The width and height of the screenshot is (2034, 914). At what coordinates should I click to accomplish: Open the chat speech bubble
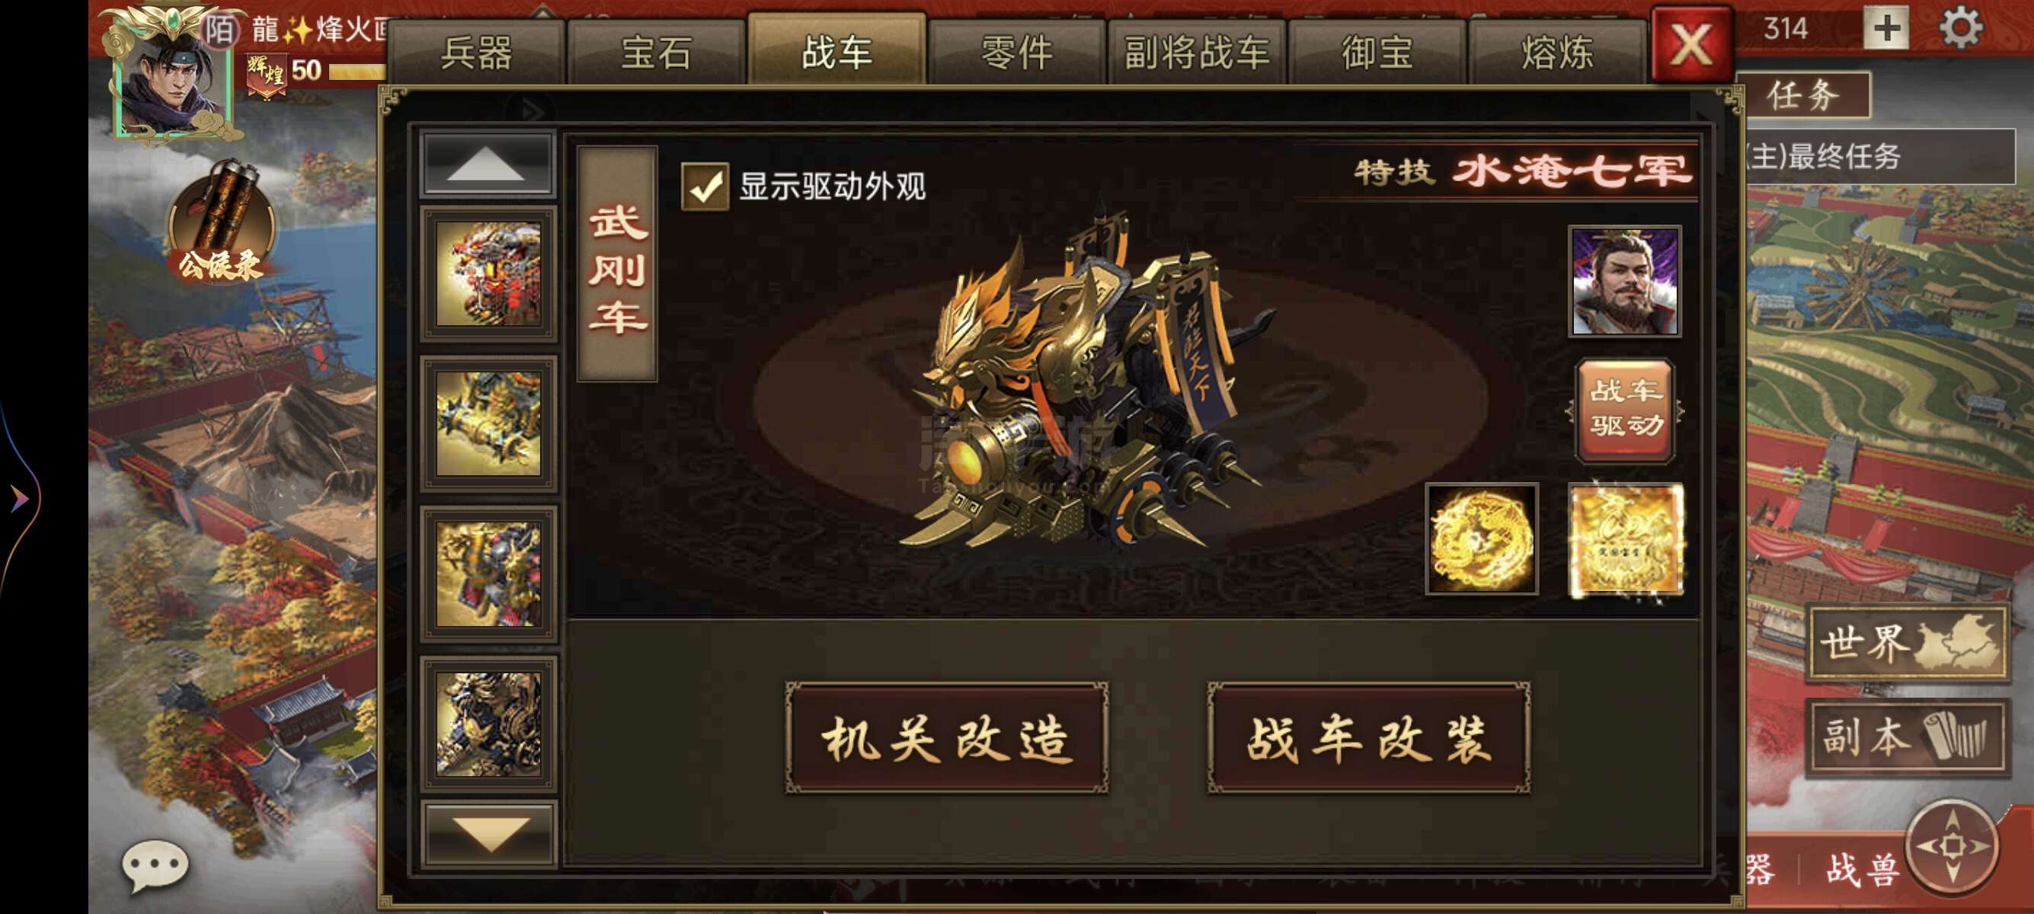155,865
